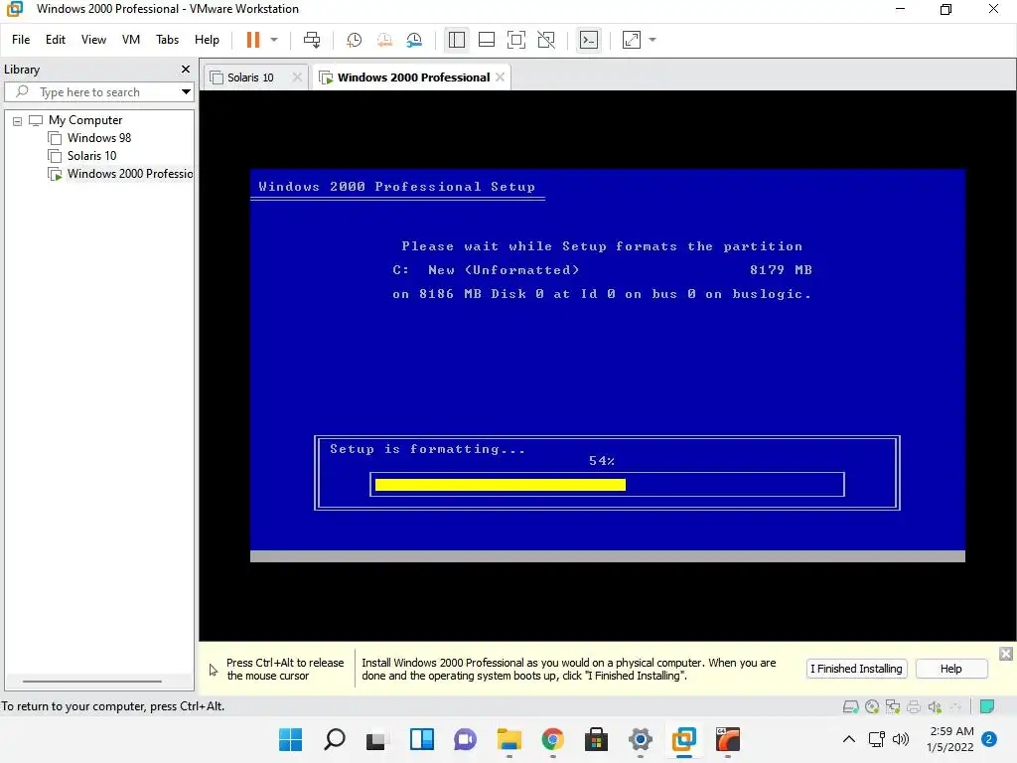Click the VMware Workstation taskbar icon
1017x763 pixels.
(x=683, y=739)
